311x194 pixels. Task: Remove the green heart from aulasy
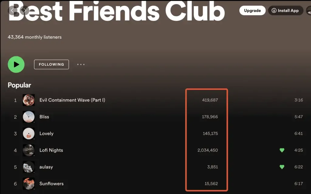pyautogui.click(x=282, y=167)
